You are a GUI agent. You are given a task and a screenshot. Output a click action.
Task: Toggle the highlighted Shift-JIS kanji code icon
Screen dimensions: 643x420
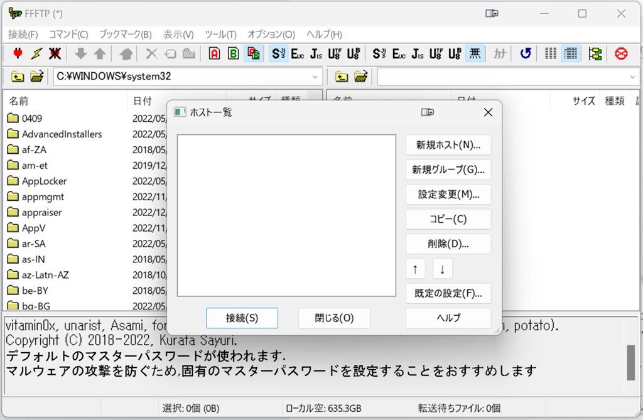[x=278, y=54]
